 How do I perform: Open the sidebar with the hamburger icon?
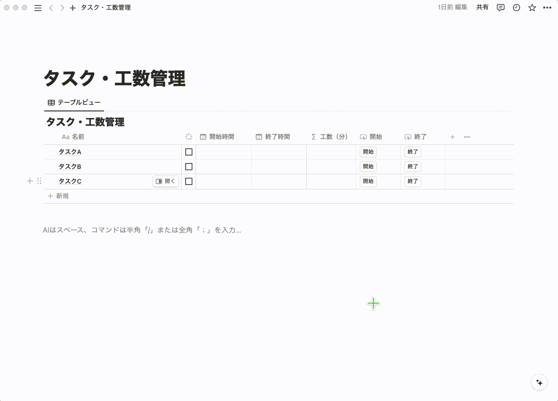point(38,8)
